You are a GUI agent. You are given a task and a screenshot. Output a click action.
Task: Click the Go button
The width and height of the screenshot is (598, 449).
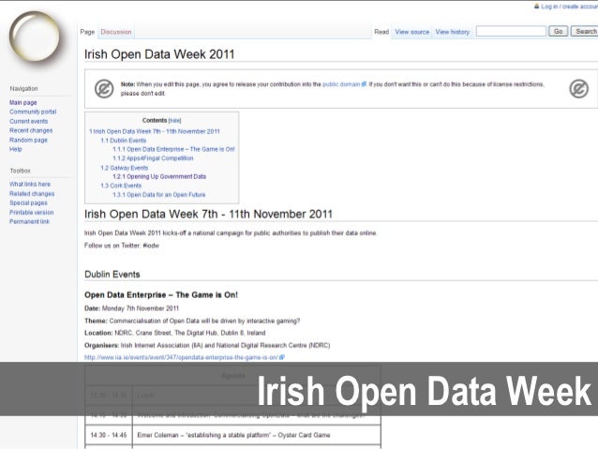559,31
